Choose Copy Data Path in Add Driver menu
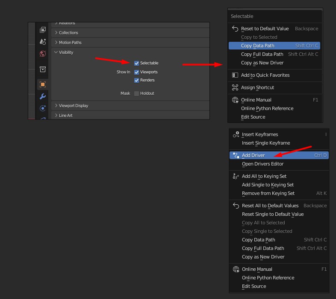The image size is (336, 299). (279, 240)
